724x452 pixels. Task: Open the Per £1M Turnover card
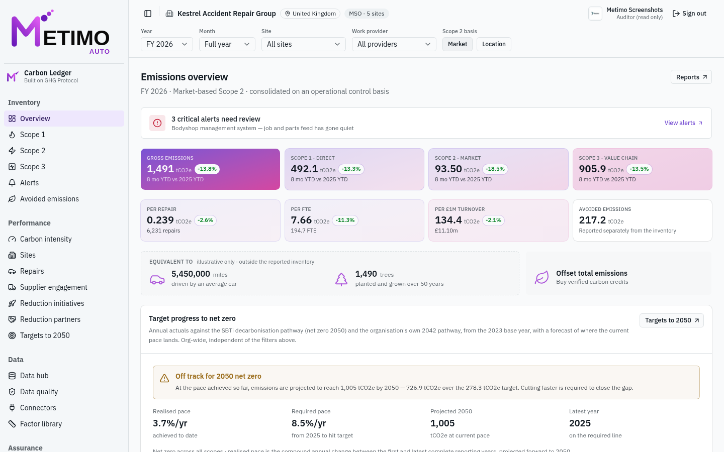click(x=498, y=220)
